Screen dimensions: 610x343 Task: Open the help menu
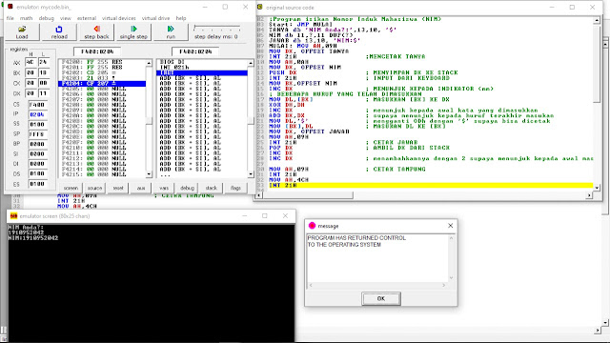pos(181,18)
